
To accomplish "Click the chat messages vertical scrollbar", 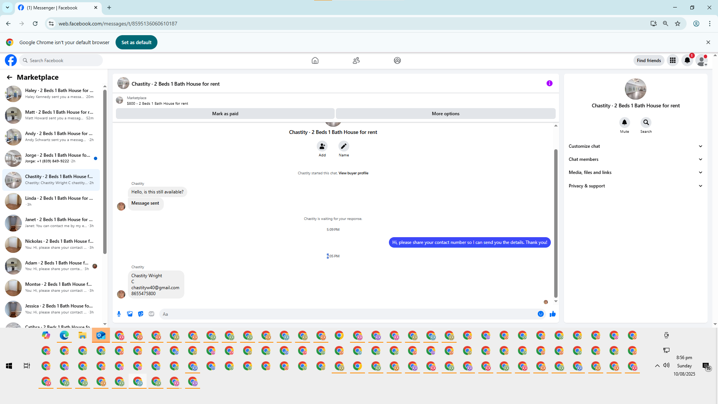I will [556, 223].
